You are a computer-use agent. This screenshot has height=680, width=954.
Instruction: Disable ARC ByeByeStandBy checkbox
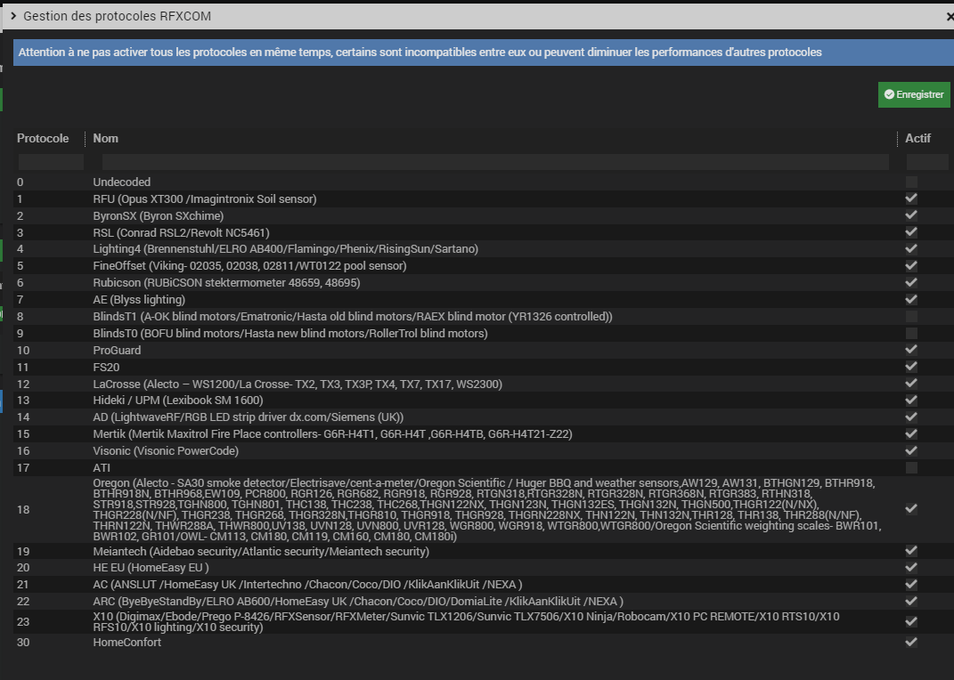pyautogui.click(x=911, y=601)
